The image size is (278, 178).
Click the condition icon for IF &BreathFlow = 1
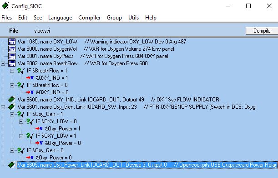coord(21,71)
